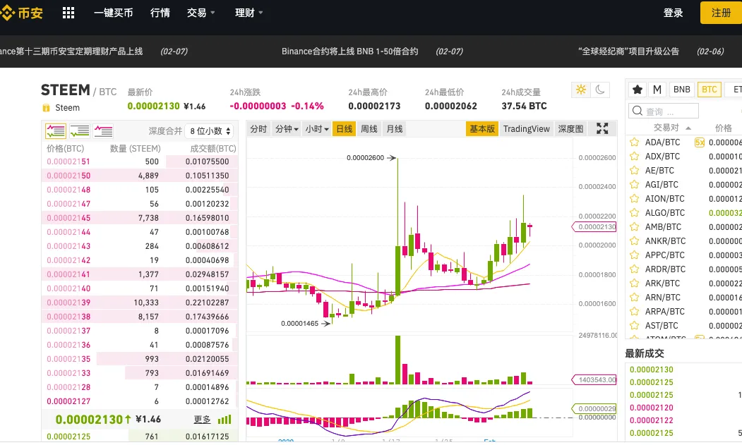Screen dimensions: 742x445
Task: Favorite the ADA/BTC pair star
Action: [x=634, y=142]
